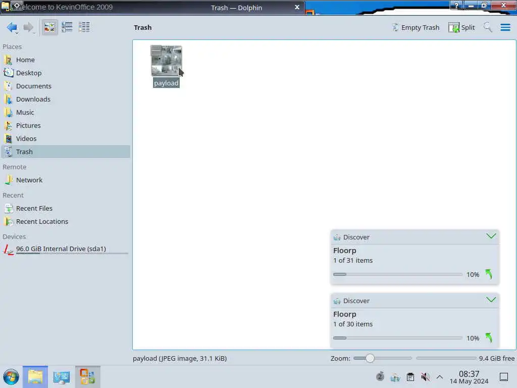The width and height of the screenshot is (517, 388).
Task: Collapse the Floorp 1 of 31 items notification
Action: coord(491,236)
